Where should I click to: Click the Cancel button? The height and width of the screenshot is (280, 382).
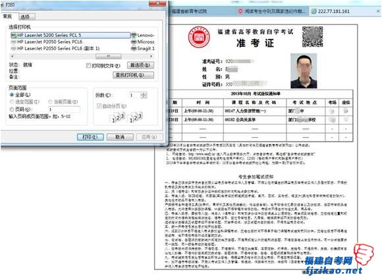(120, 137)
